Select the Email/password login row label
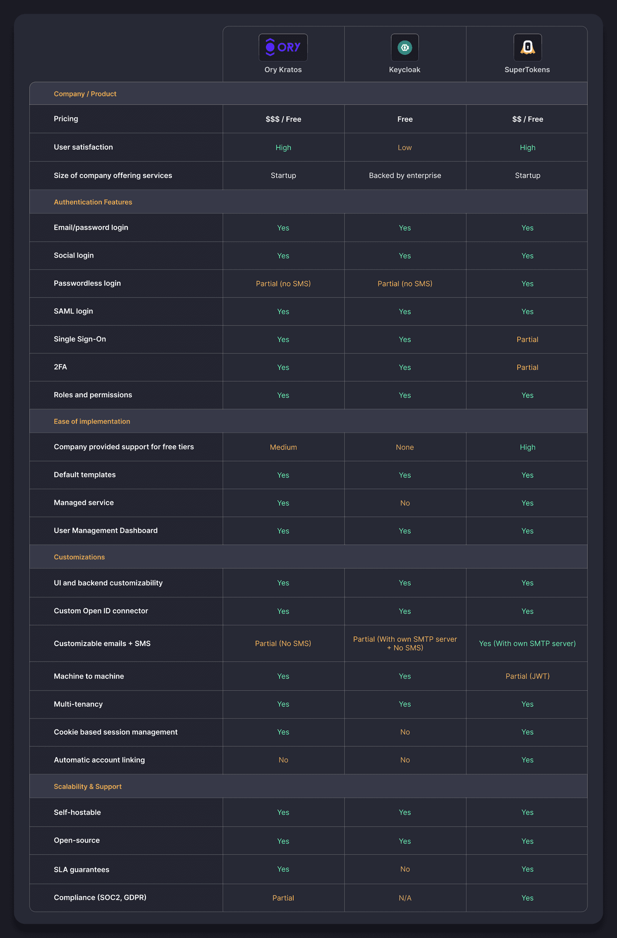The height and width of the screenshot is (938, 617). coord(91,227)
